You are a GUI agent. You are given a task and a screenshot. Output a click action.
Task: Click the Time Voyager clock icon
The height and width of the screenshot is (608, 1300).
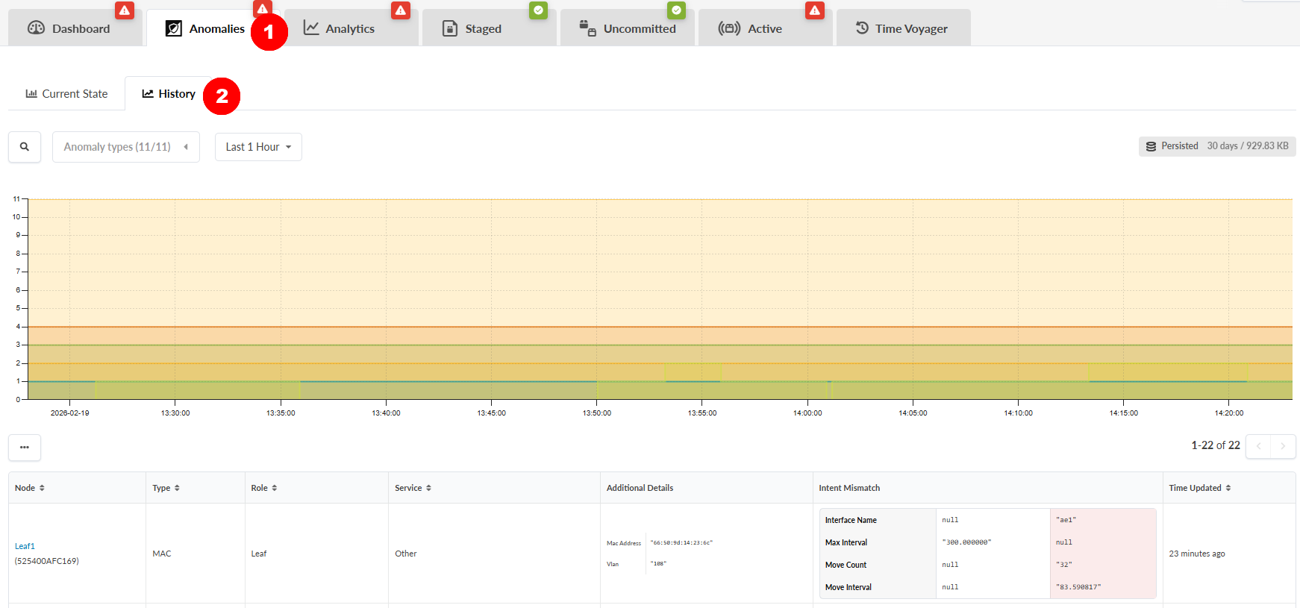tap(862, 28)
